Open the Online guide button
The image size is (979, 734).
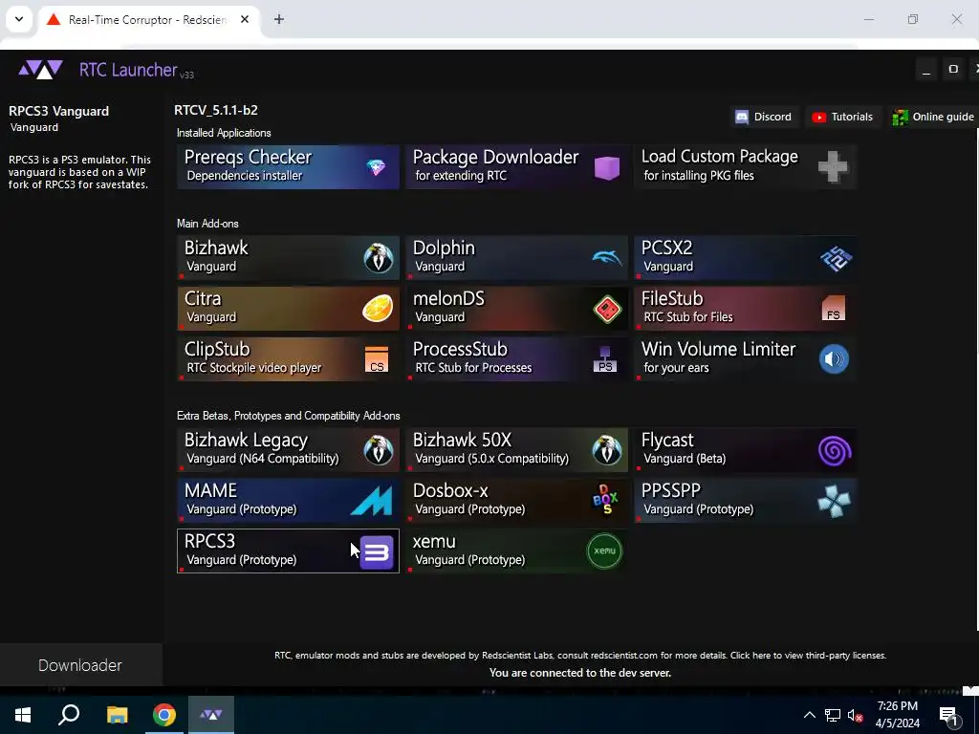pyautogui.click(x=933, y=117)
